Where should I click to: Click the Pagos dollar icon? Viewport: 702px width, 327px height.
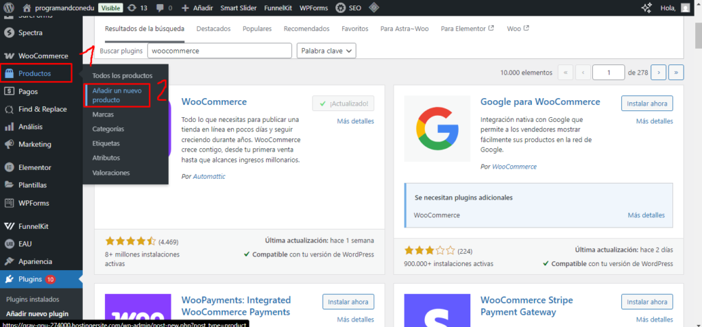click(x=8, y=91)
